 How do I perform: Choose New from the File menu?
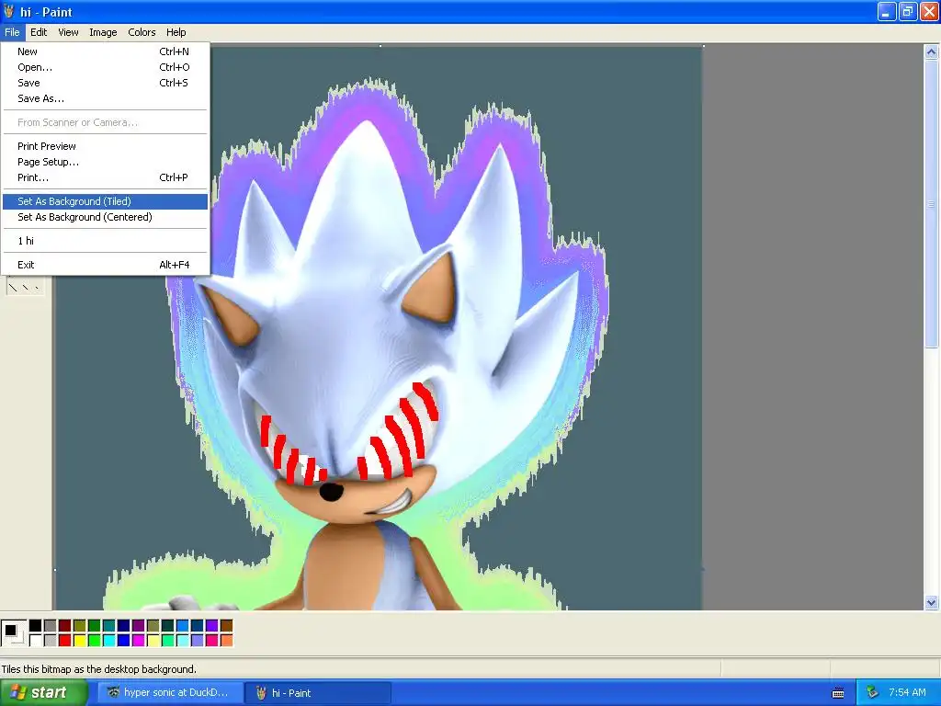[105, 51]
